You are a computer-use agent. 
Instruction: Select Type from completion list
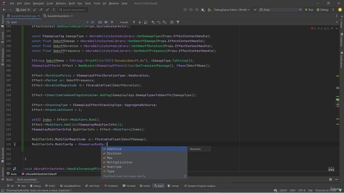[144, 172]
